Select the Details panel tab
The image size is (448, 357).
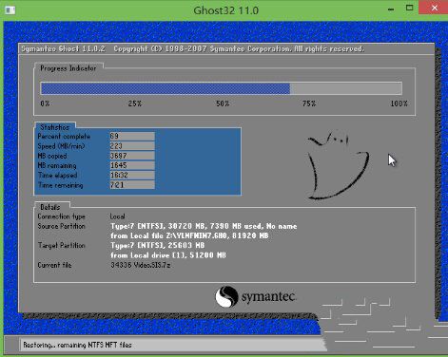click(x=50, y=207)
